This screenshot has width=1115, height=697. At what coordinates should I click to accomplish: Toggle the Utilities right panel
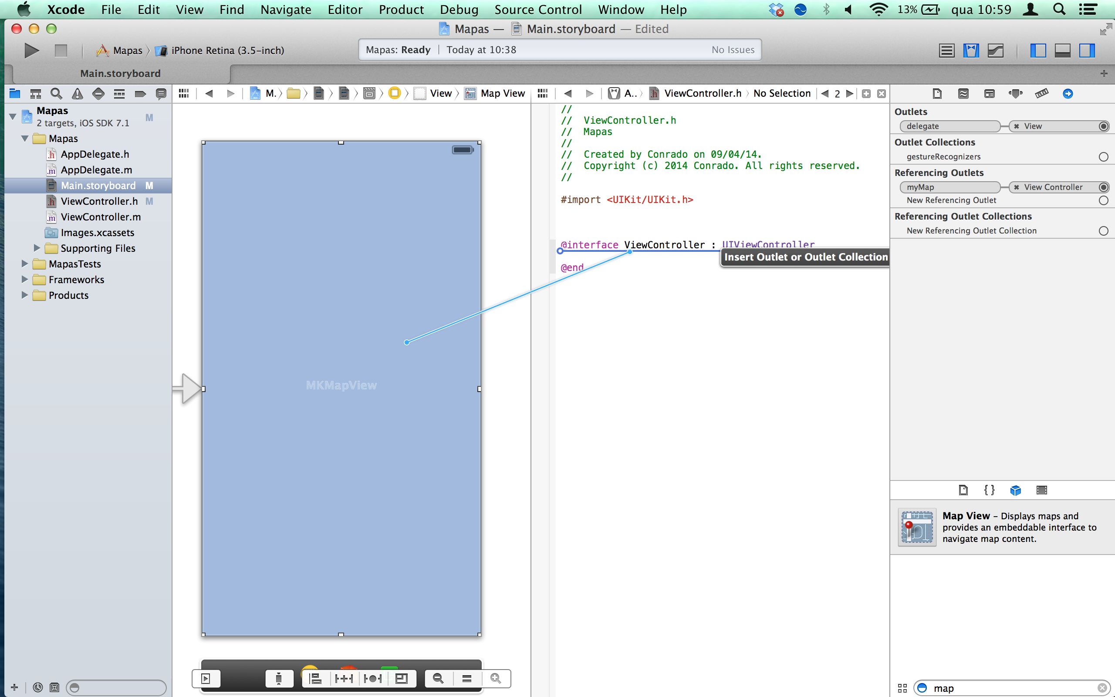pos(1086,50)
